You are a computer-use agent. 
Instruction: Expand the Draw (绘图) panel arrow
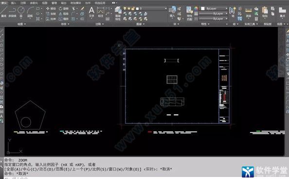(25, 24)
